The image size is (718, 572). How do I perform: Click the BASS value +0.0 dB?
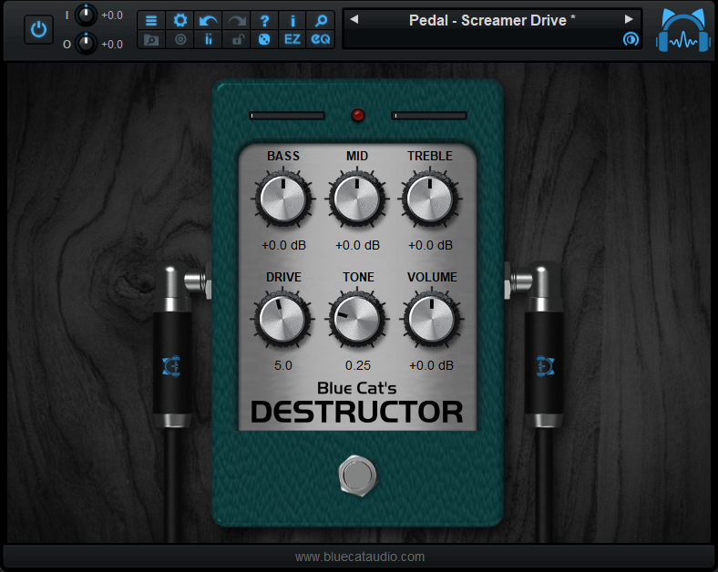click(x=283, y=245)
